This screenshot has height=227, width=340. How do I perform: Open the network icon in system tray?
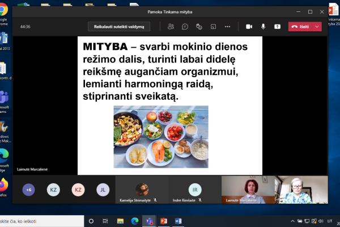tap(307, 221)
